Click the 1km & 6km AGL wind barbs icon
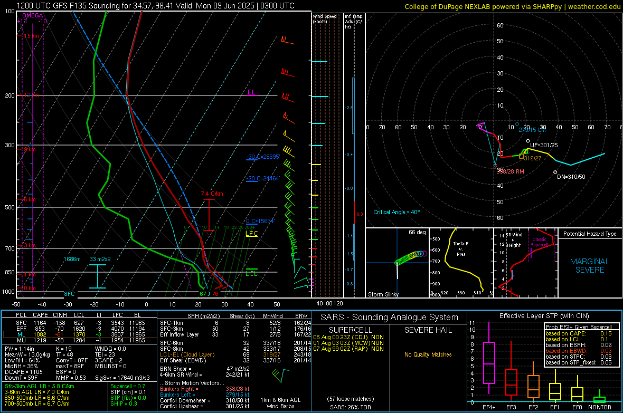 280,376
